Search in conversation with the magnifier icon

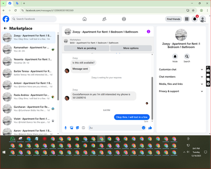187,57
